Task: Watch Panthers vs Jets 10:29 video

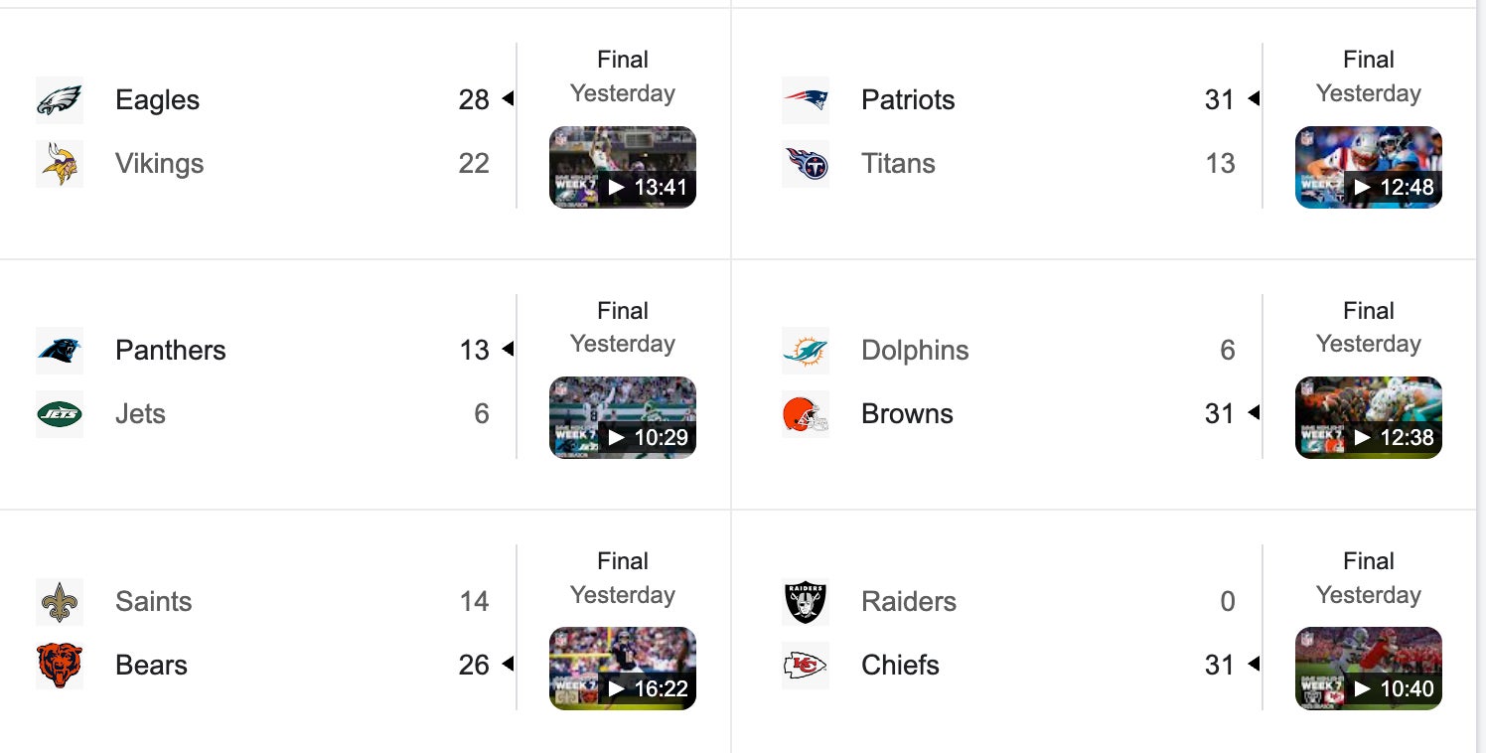Action: pos(623,417)
